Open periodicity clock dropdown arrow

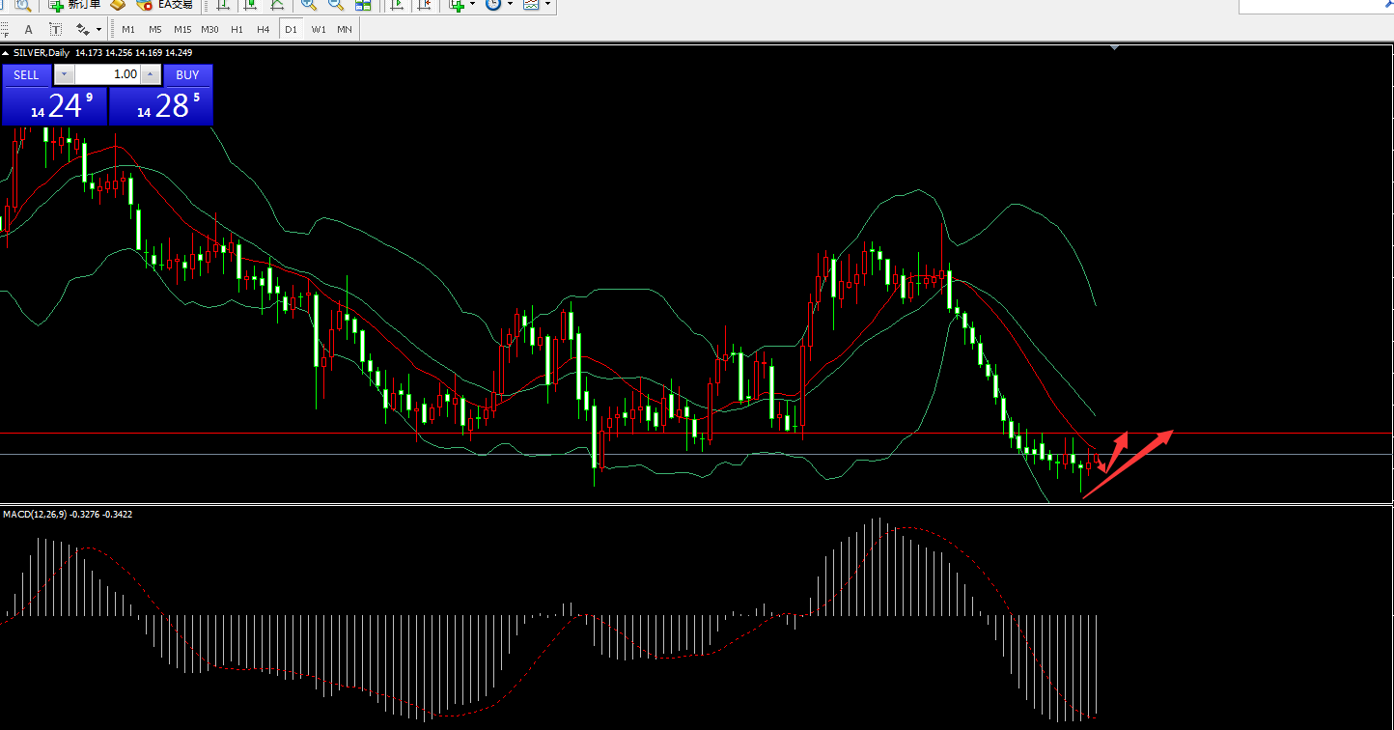point(509,5)
